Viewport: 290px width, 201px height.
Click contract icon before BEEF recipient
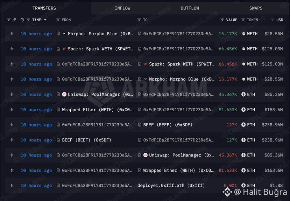[x=140, y=125]
